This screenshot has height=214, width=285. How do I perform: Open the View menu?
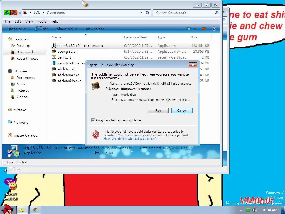click(29, 21)
